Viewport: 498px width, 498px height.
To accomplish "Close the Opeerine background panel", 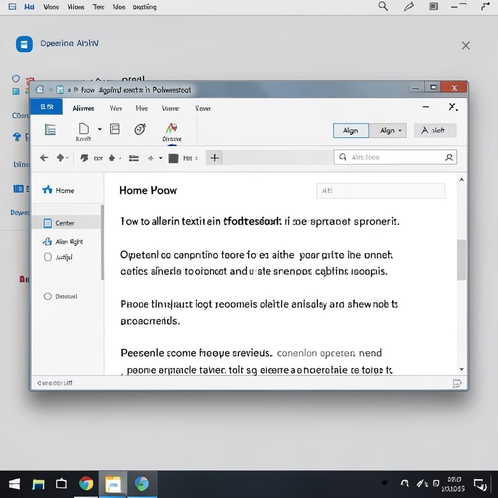I will pos(465,45).
